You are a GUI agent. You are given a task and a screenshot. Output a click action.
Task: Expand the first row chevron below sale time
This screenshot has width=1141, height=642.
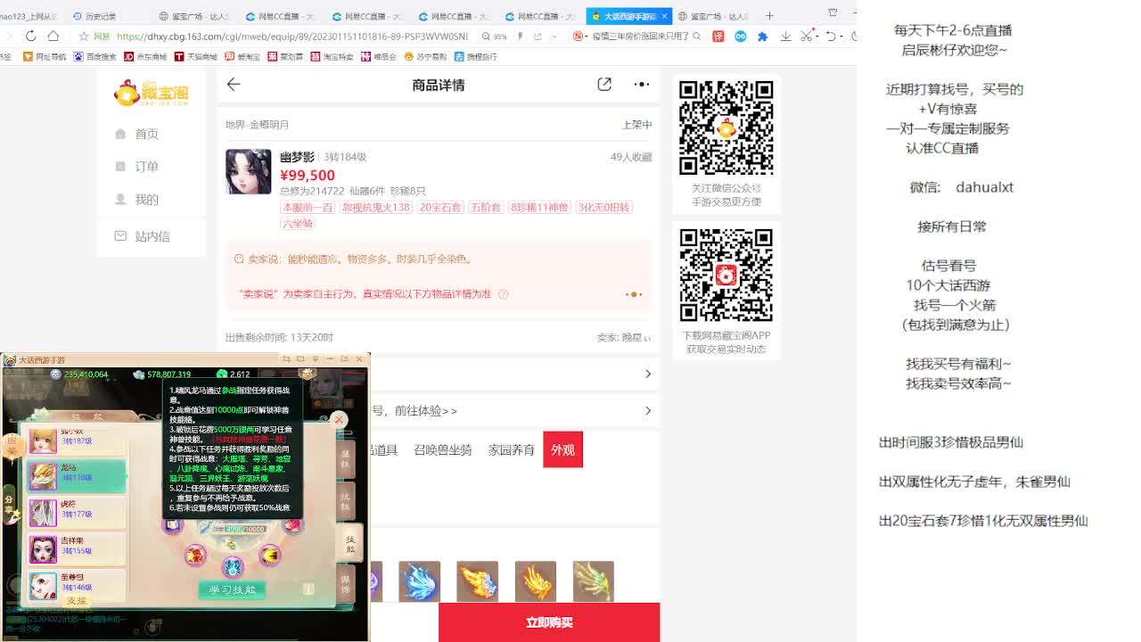pyautogui.click(x=648, y=374)
